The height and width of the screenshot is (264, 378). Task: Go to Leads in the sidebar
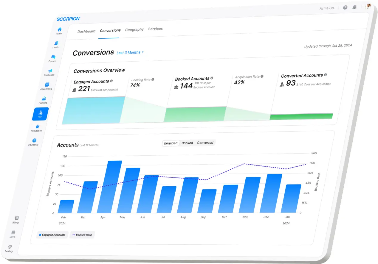pyautogui.click(x=56, y=43)
